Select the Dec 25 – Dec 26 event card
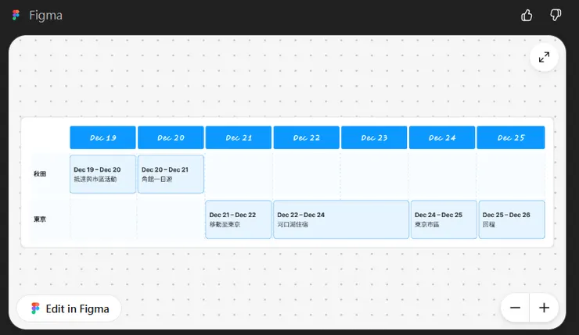 (512, 219)
